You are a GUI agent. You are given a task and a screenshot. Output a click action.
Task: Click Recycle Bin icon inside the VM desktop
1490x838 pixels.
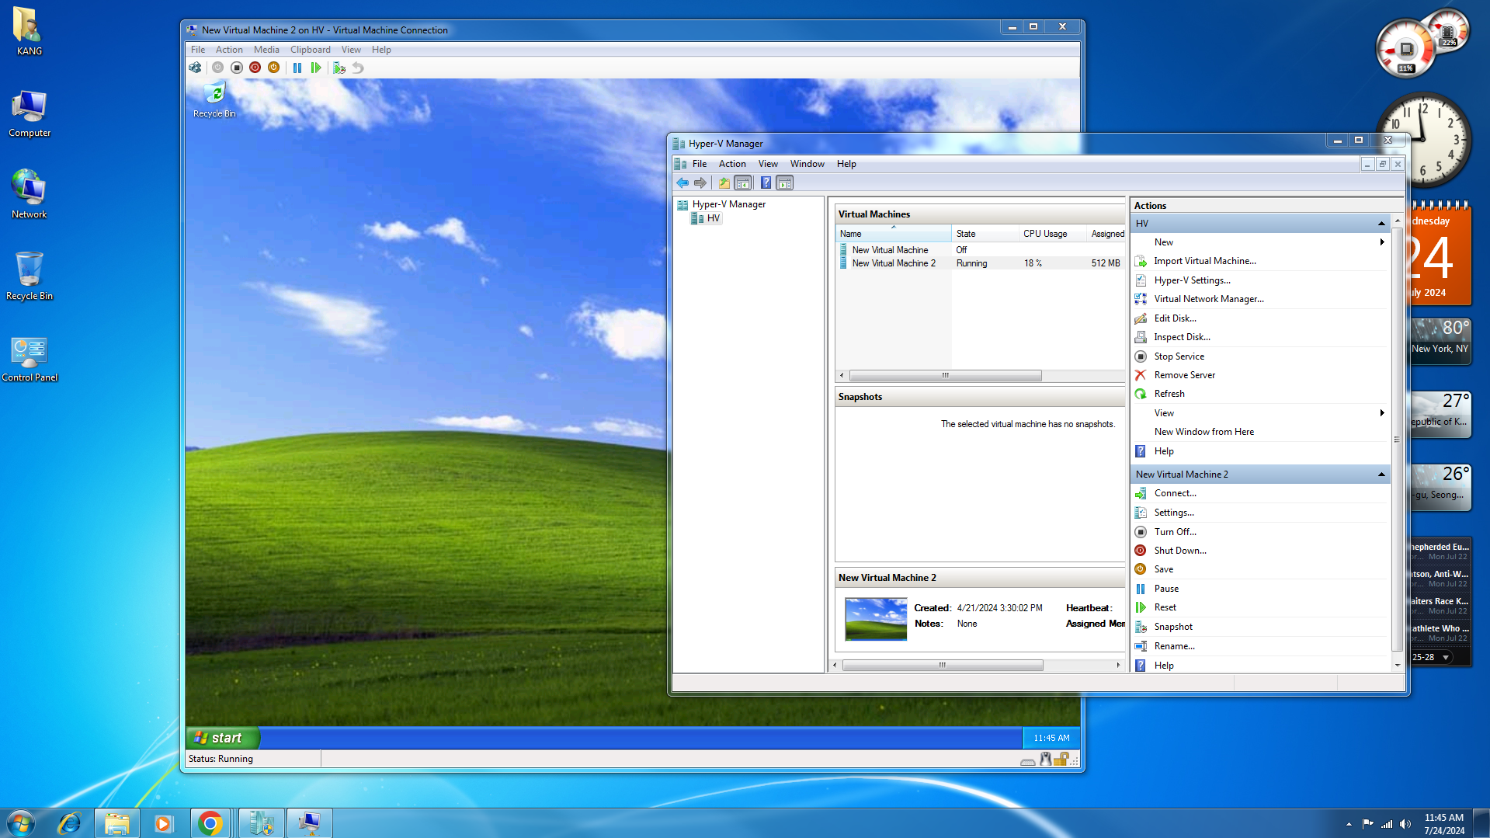[x=214, y=100]
